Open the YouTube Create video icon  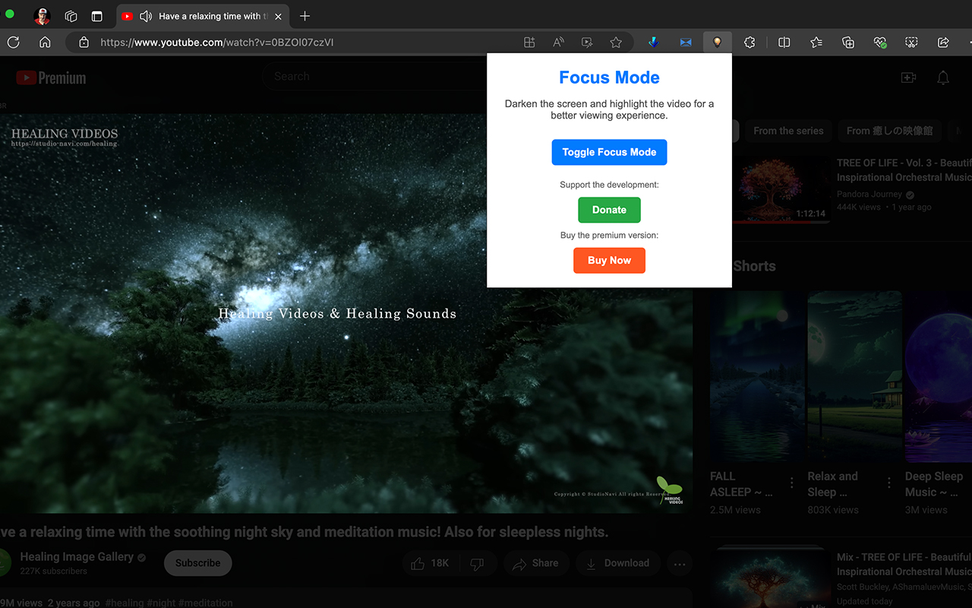click(908, 78)
